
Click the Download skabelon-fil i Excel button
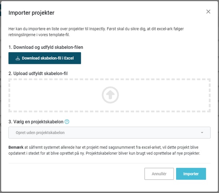pos(45,58)
